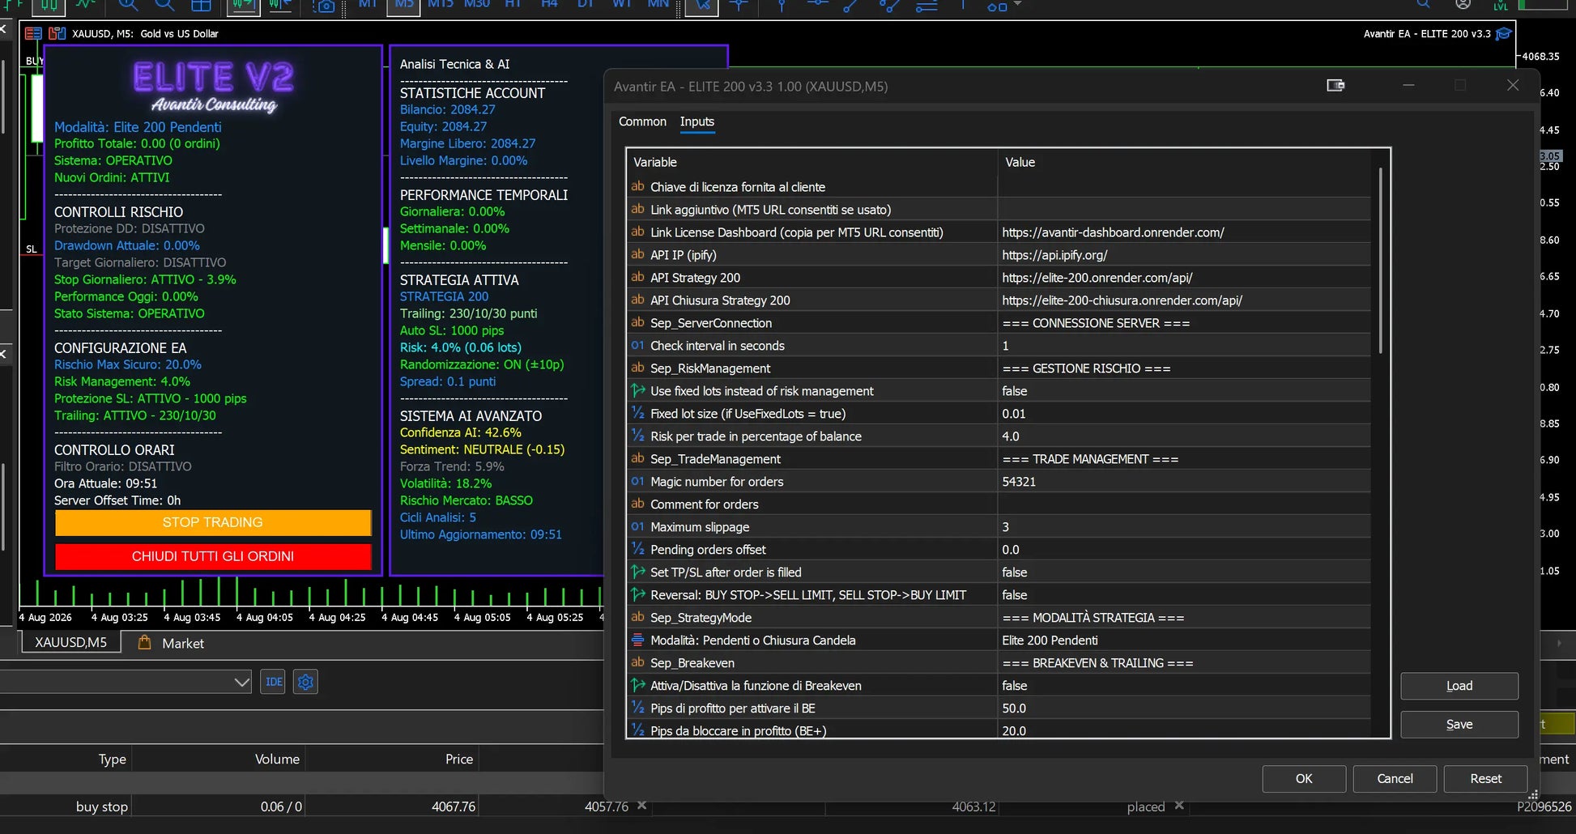Click the Reset button
Image resolution: width=1576 pixels, height=834 pixels.
[x=1485, y=779]
